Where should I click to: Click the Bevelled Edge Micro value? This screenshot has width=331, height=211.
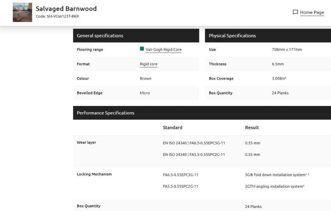coord(145,93)
